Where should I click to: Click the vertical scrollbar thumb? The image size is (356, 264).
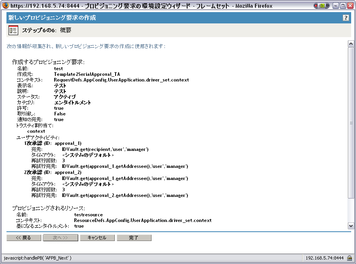[x=351, y=123]
